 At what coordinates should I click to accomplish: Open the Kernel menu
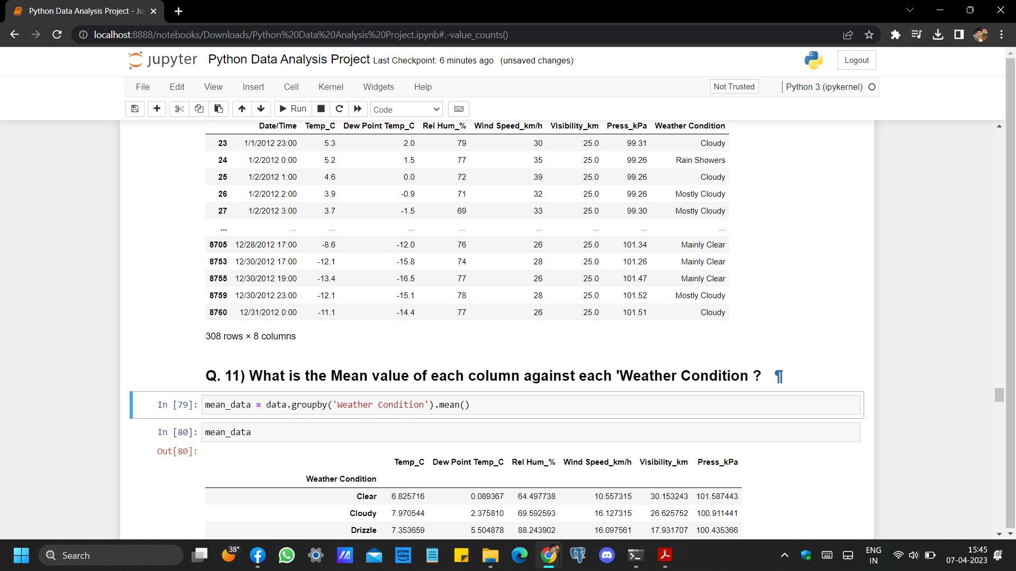[331, 87]
